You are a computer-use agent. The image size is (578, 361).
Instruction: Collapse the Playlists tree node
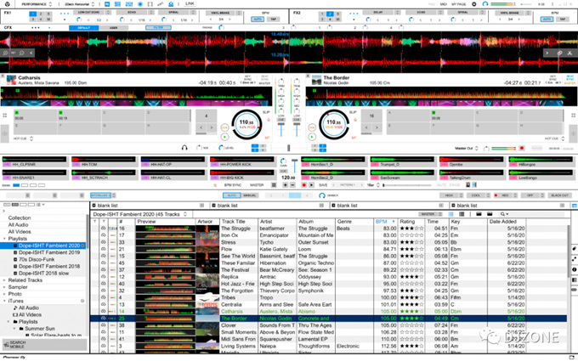click(5, 239)
